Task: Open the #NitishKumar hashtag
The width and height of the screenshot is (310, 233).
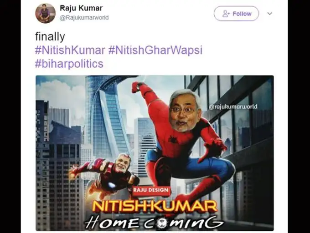Action: (x=70, y=50)
